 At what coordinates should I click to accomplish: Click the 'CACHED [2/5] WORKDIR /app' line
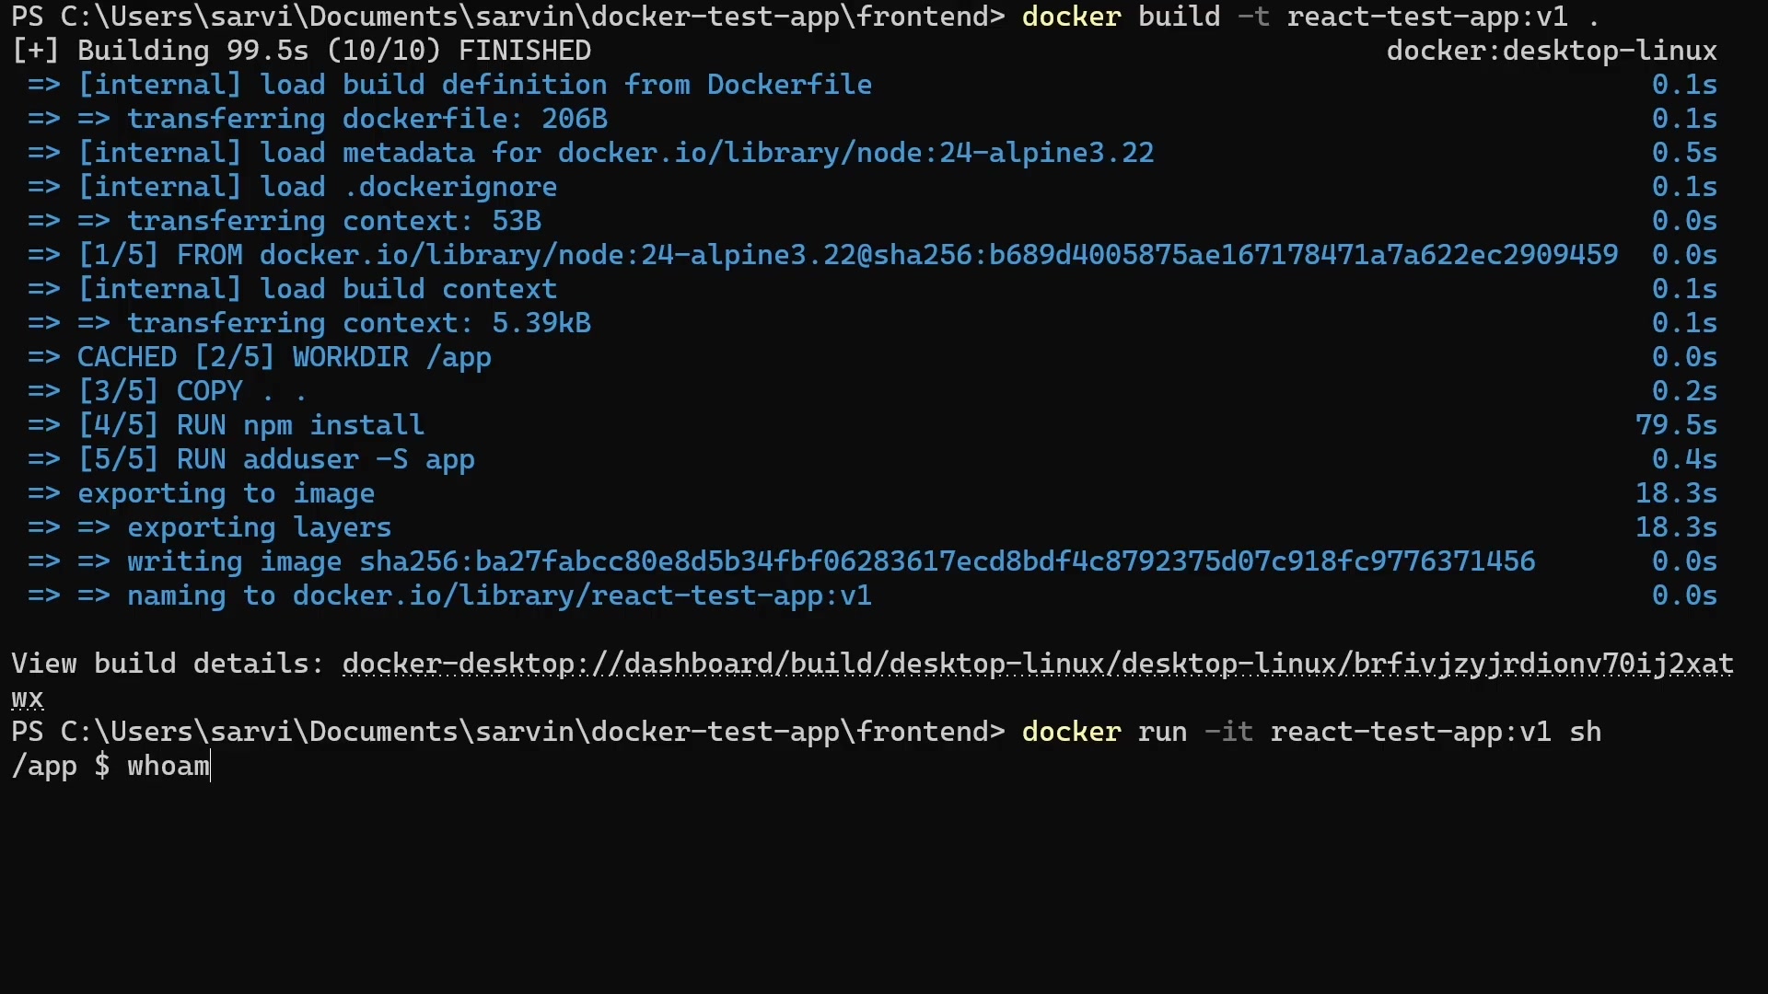click(x=259, y=357)
